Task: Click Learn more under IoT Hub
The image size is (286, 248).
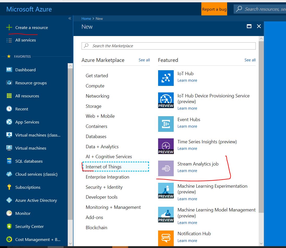Action: click(x=187, y=80)
